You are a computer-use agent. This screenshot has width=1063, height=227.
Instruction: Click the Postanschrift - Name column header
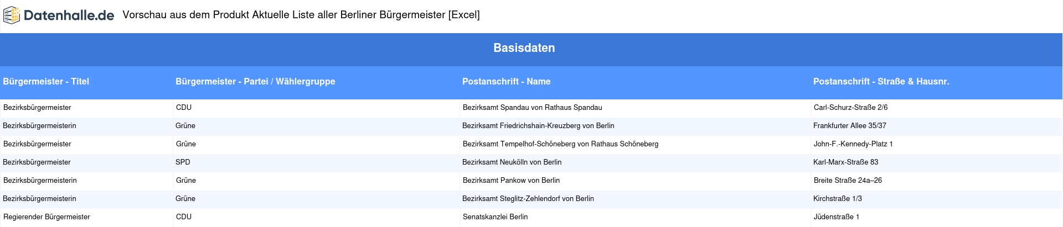click(x=506, y=81)
